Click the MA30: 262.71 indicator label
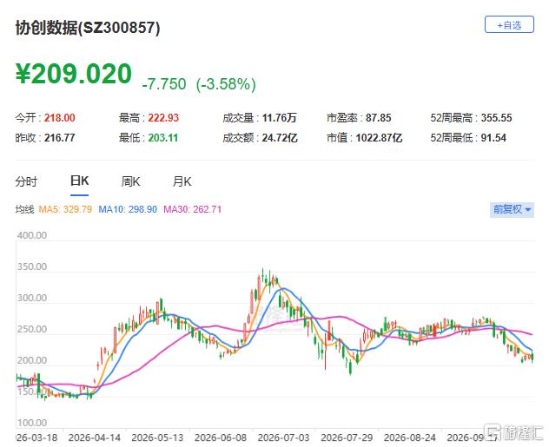The image size is (549, 447). click(193, 209)
